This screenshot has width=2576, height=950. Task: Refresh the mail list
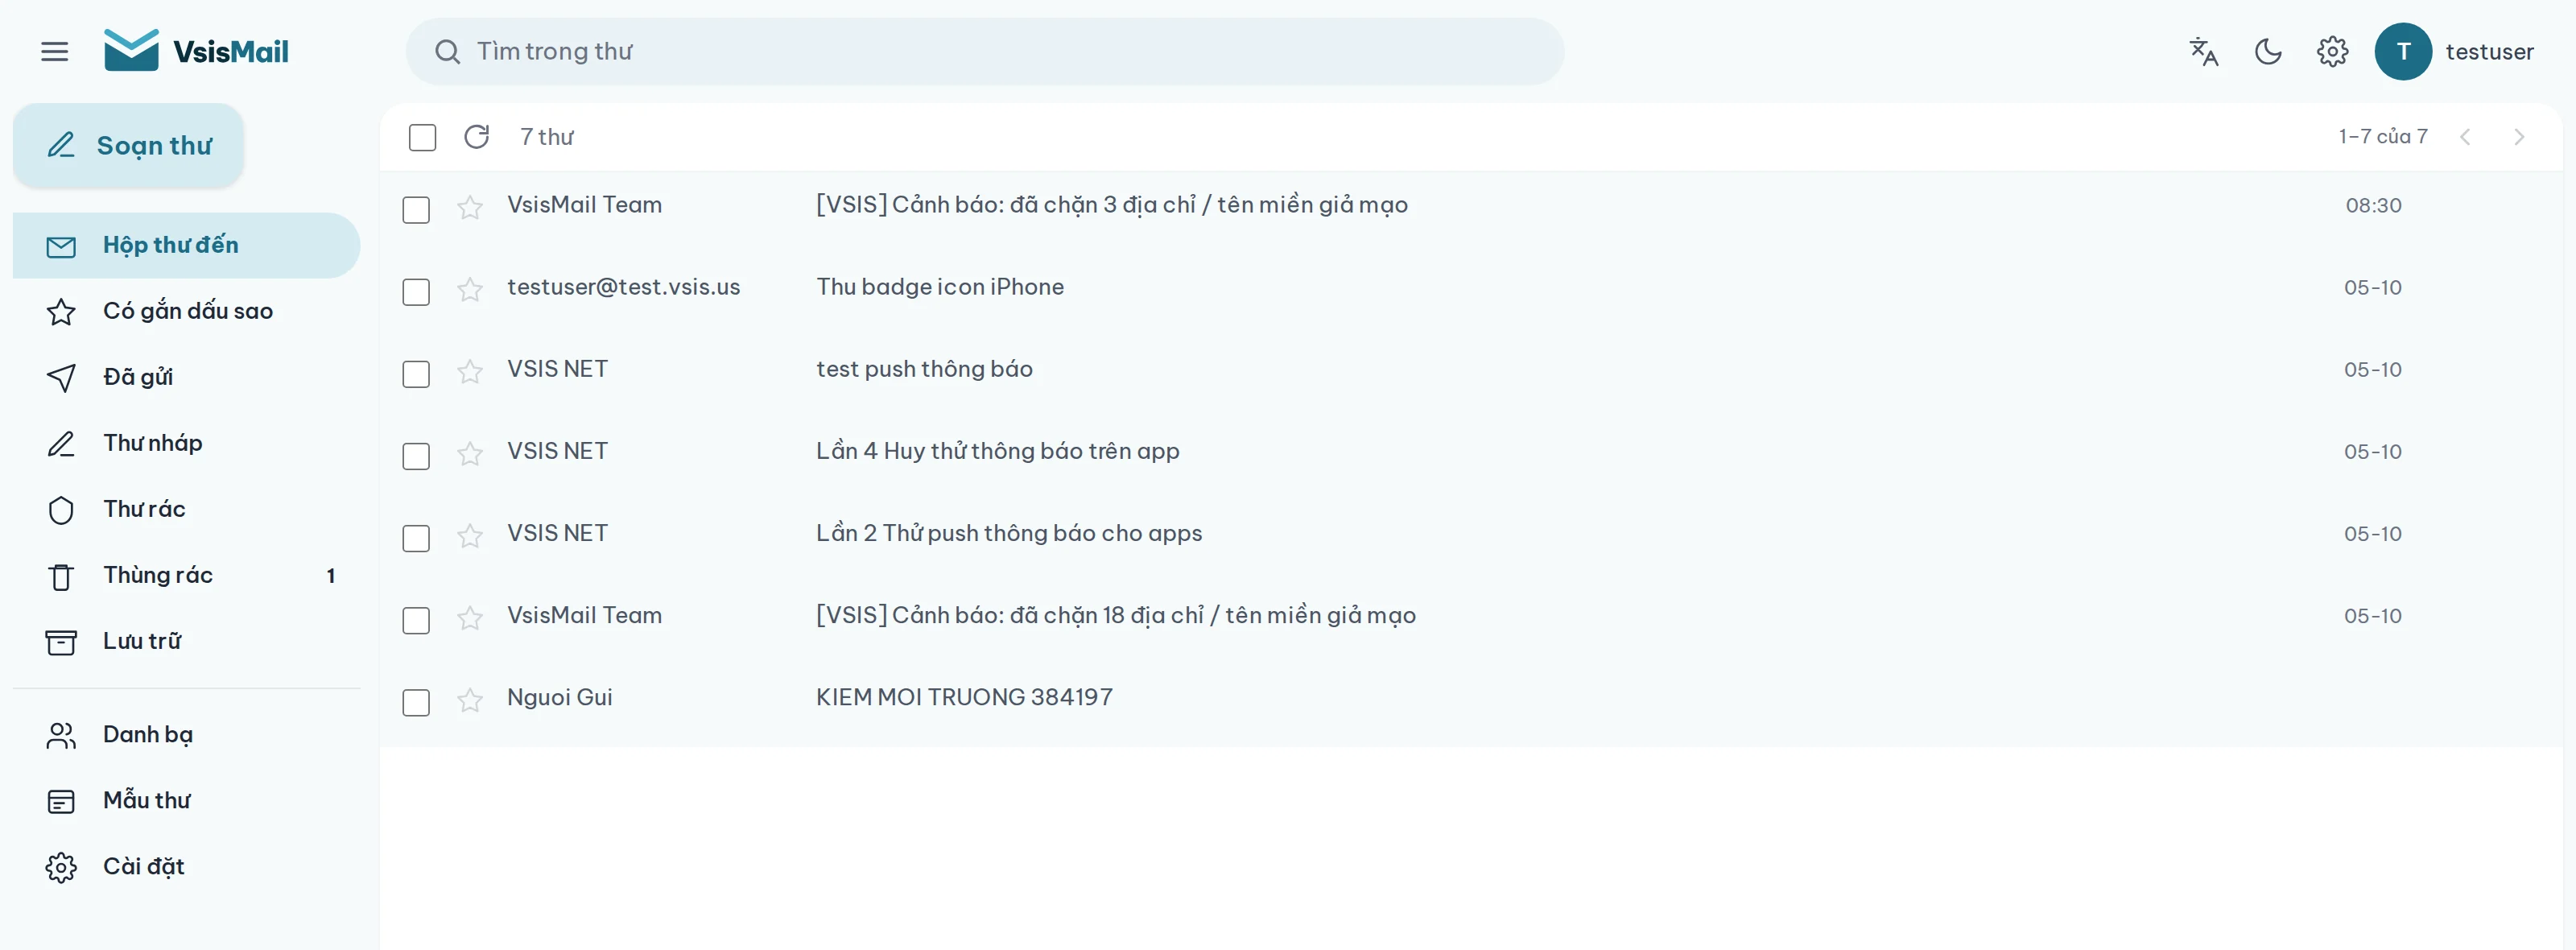tap(477, 136)
